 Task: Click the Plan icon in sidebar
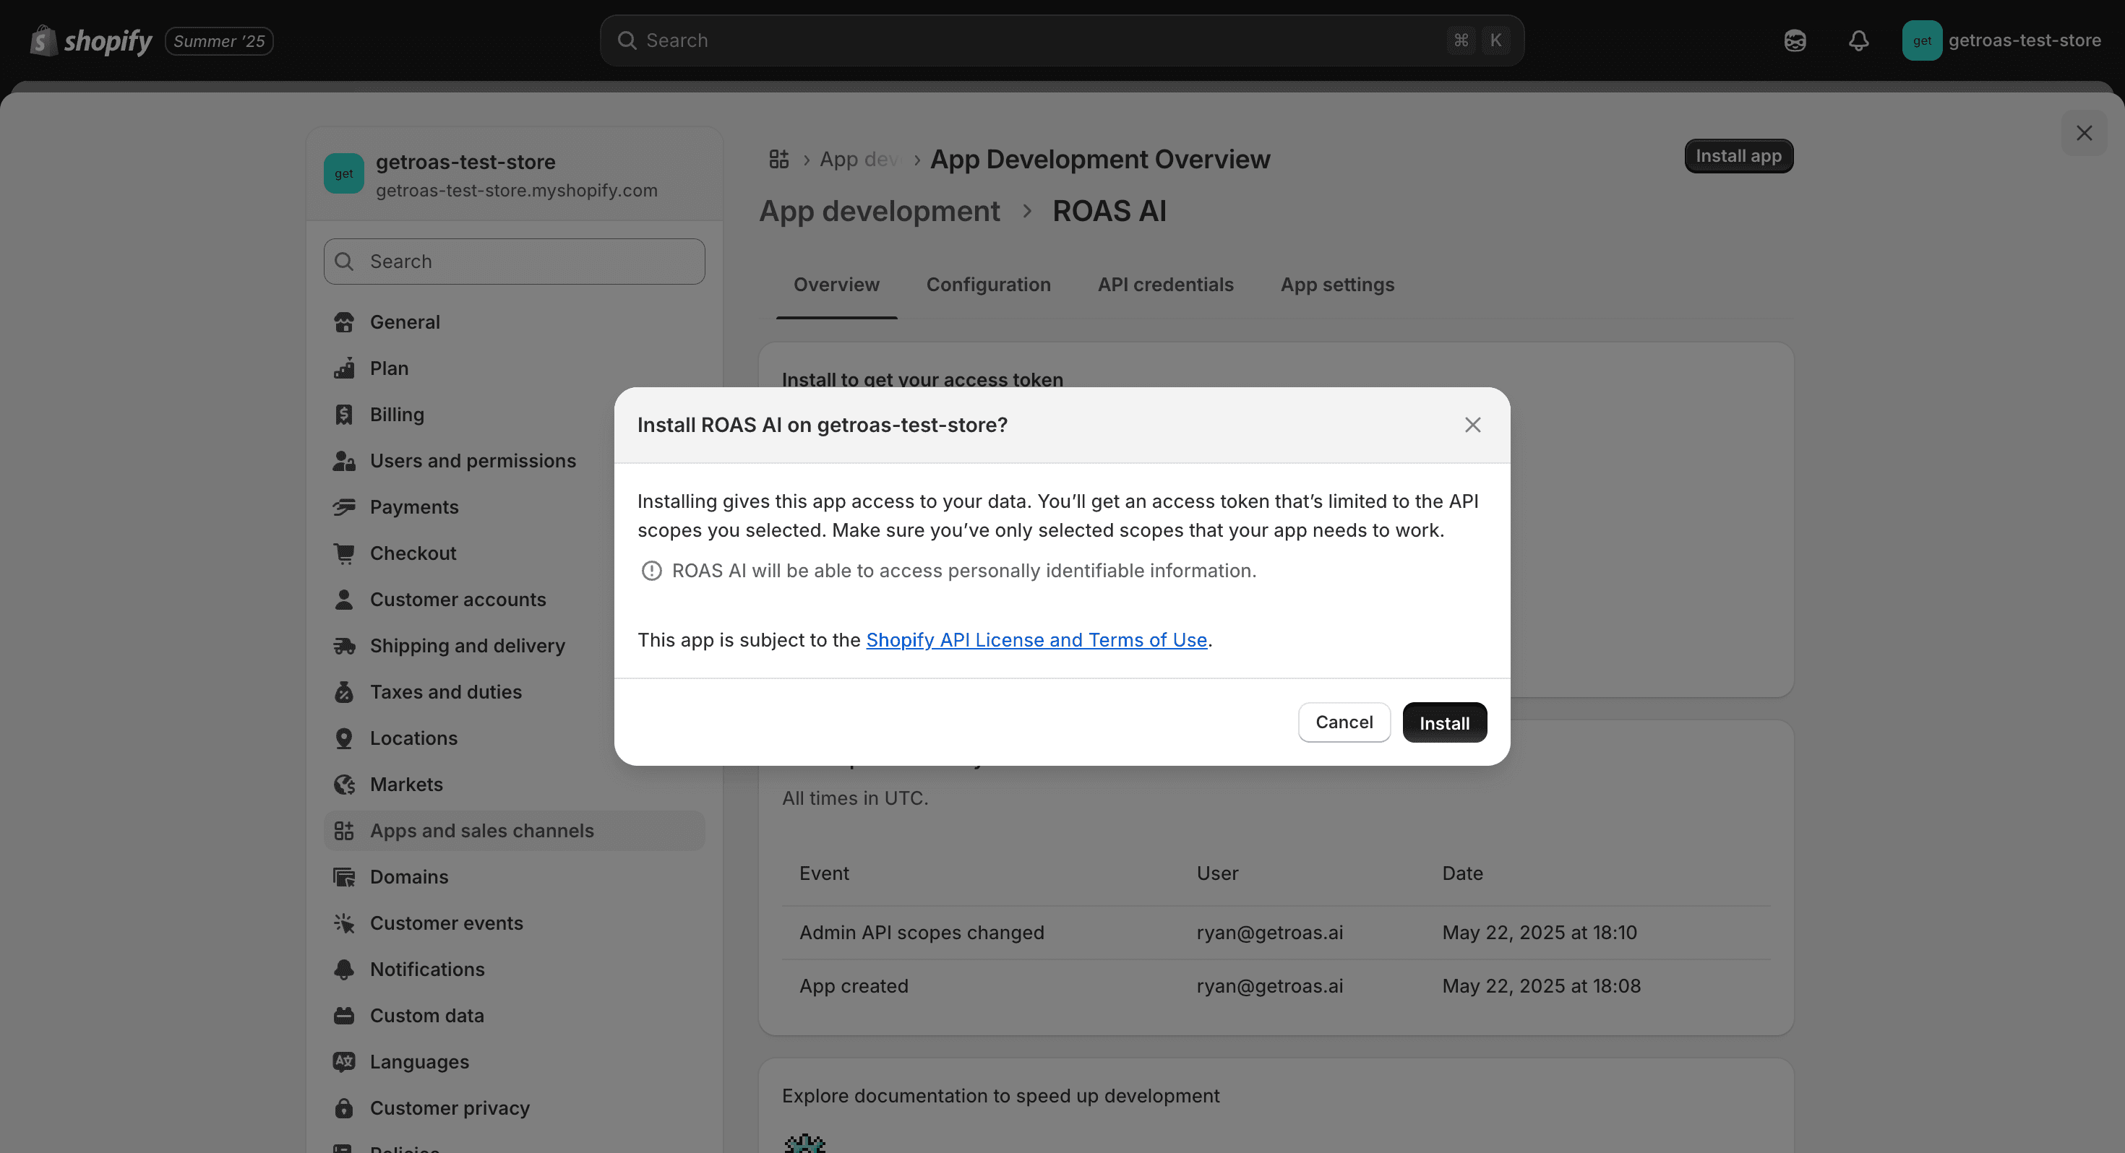click(x=344, y=368)
